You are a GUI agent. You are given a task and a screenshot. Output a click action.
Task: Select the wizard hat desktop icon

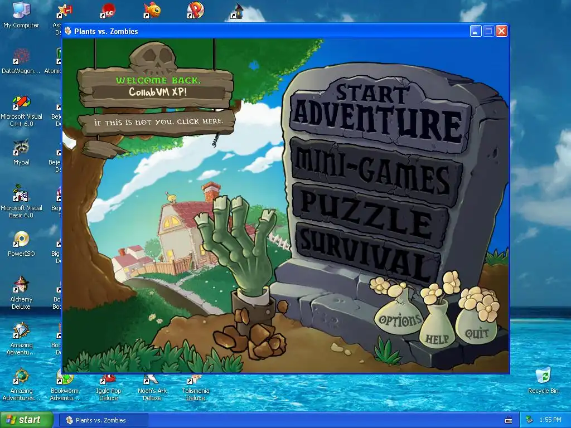click(x=238, y=11)
